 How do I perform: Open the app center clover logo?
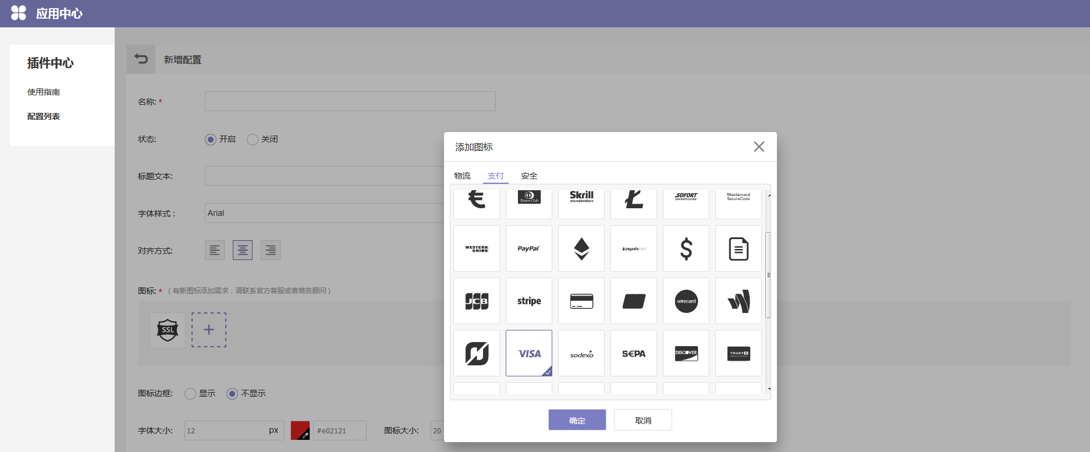[19, 13]
